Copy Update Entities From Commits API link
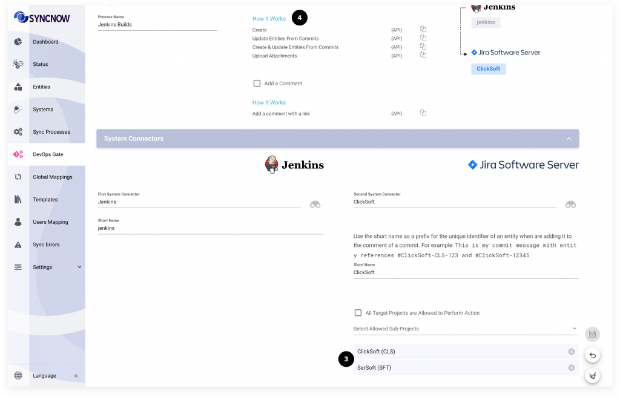Viewport: 620px width, 397px height. (423, 38)
